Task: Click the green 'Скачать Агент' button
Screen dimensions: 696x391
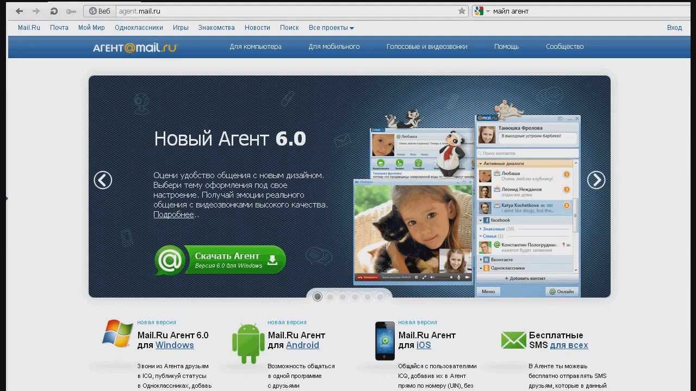Action: pos(220,260)
